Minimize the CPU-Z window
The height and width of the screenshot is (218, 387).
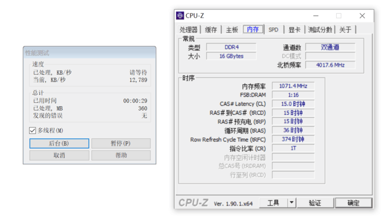click(316, 16)
